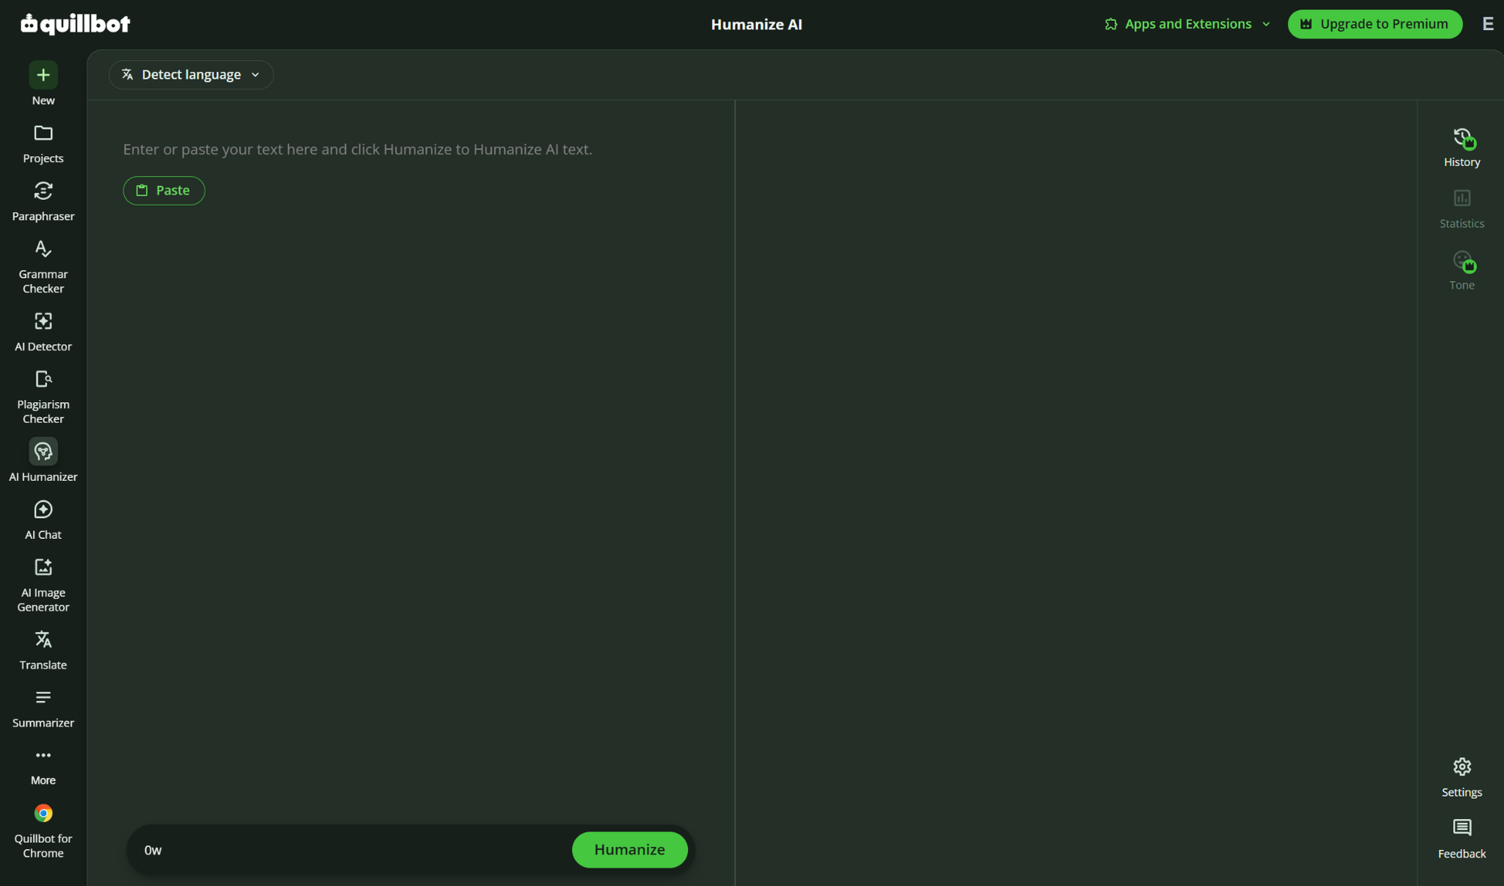Expand the Detect language dropdown
The height and width of the screenshot is (886, 1504).
191,74
